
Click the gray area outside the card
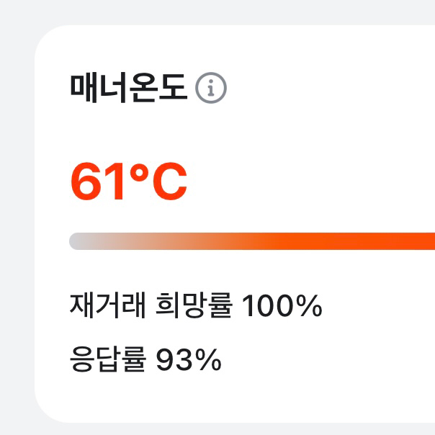point(14,216)
